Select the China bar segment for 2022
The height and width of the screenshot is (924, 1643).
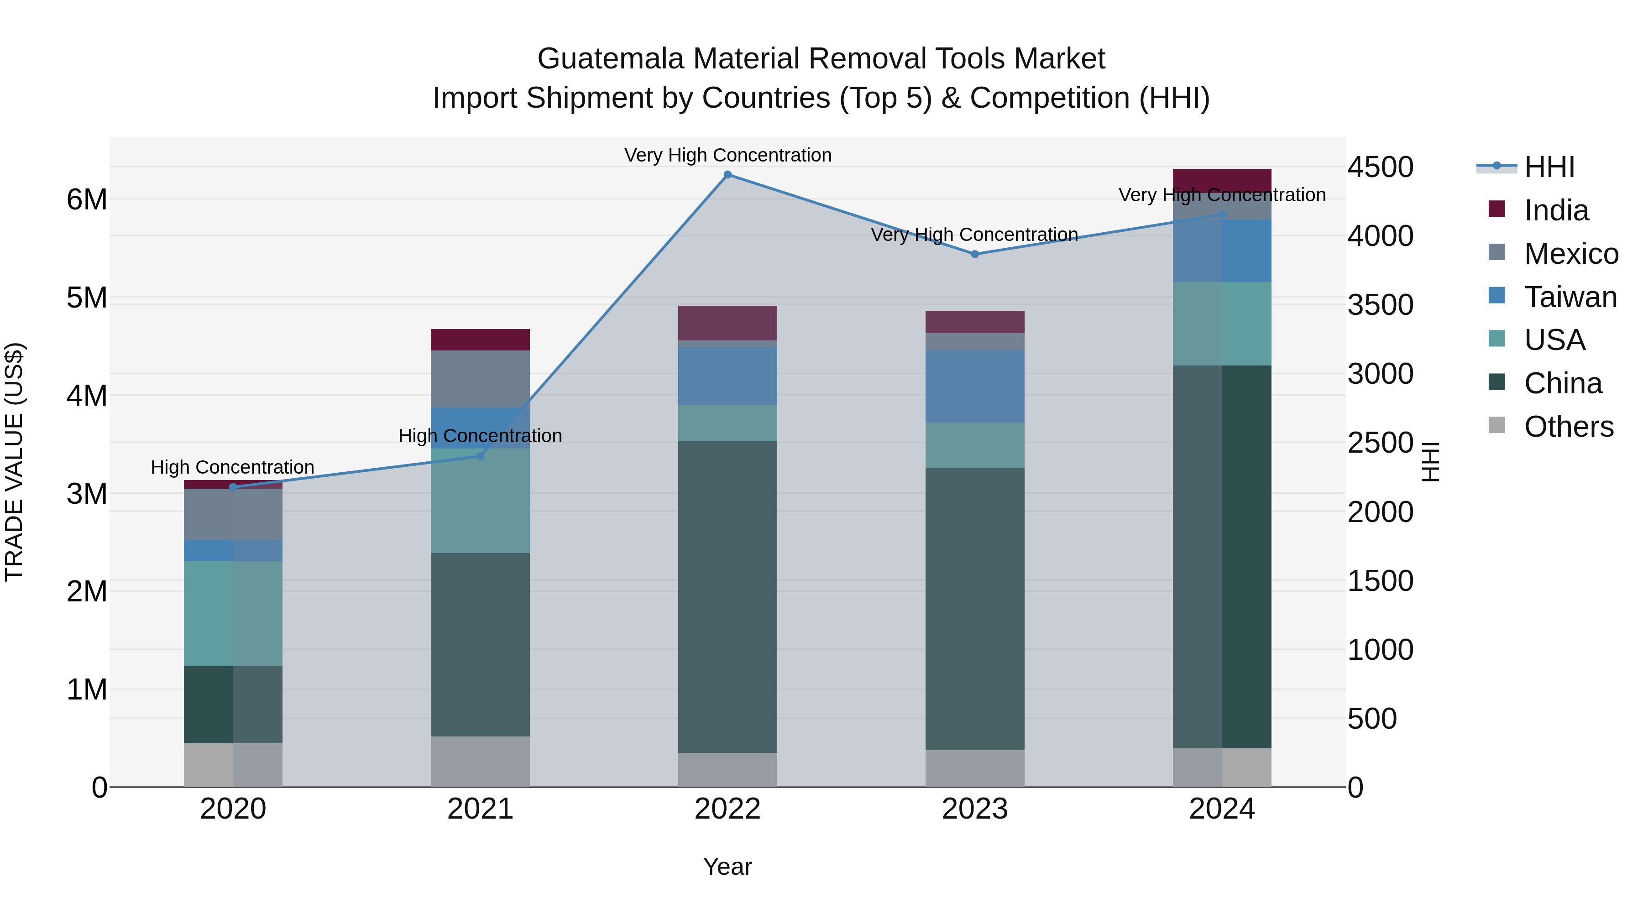[728, 597]
